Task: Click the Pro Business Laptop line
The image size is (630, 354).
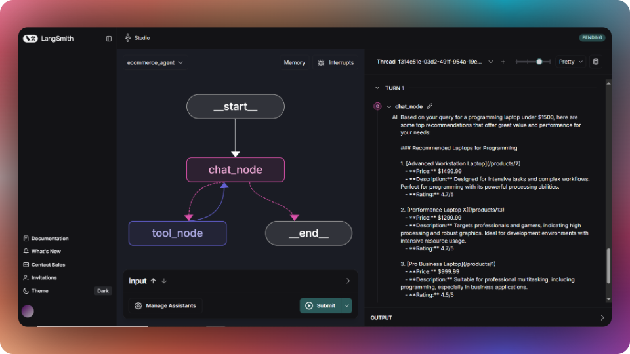Action: pos(448,264)
